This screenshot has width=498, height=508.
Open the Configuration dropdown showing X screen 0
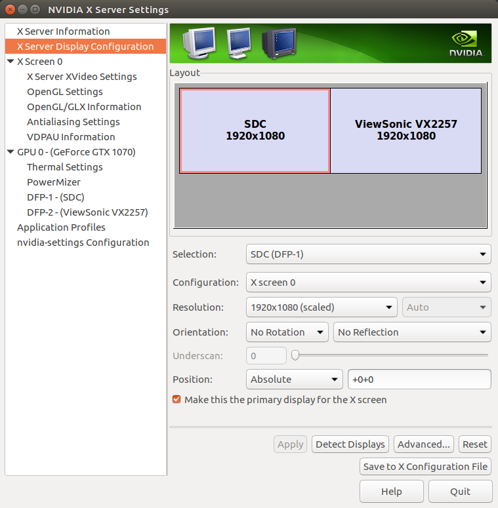pos(368,283)
